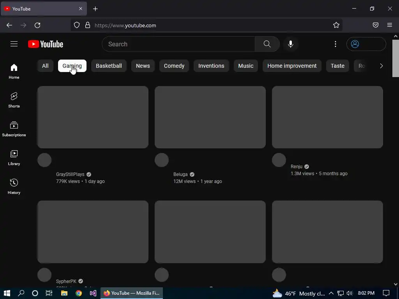Open the notifications action center
This screenshot has width=399, height=299.
pyautogui.click(x=386, y=293)
